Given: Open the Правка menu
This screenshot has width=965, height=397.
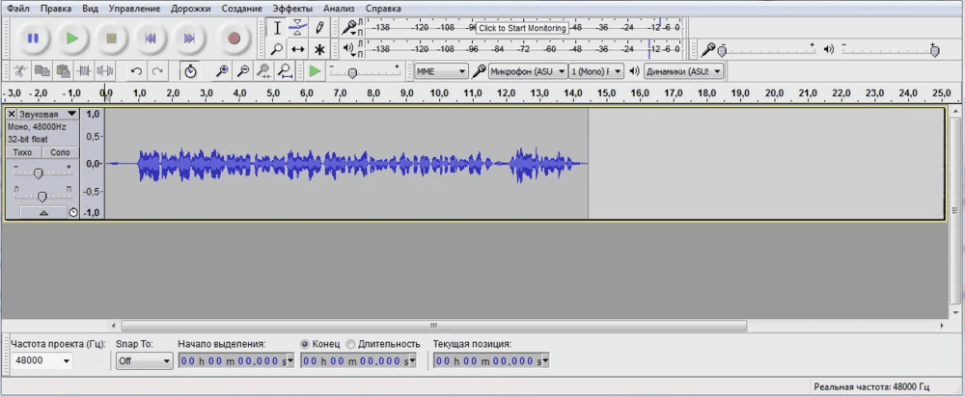Looking at the screenshot, I should (56, 9).
